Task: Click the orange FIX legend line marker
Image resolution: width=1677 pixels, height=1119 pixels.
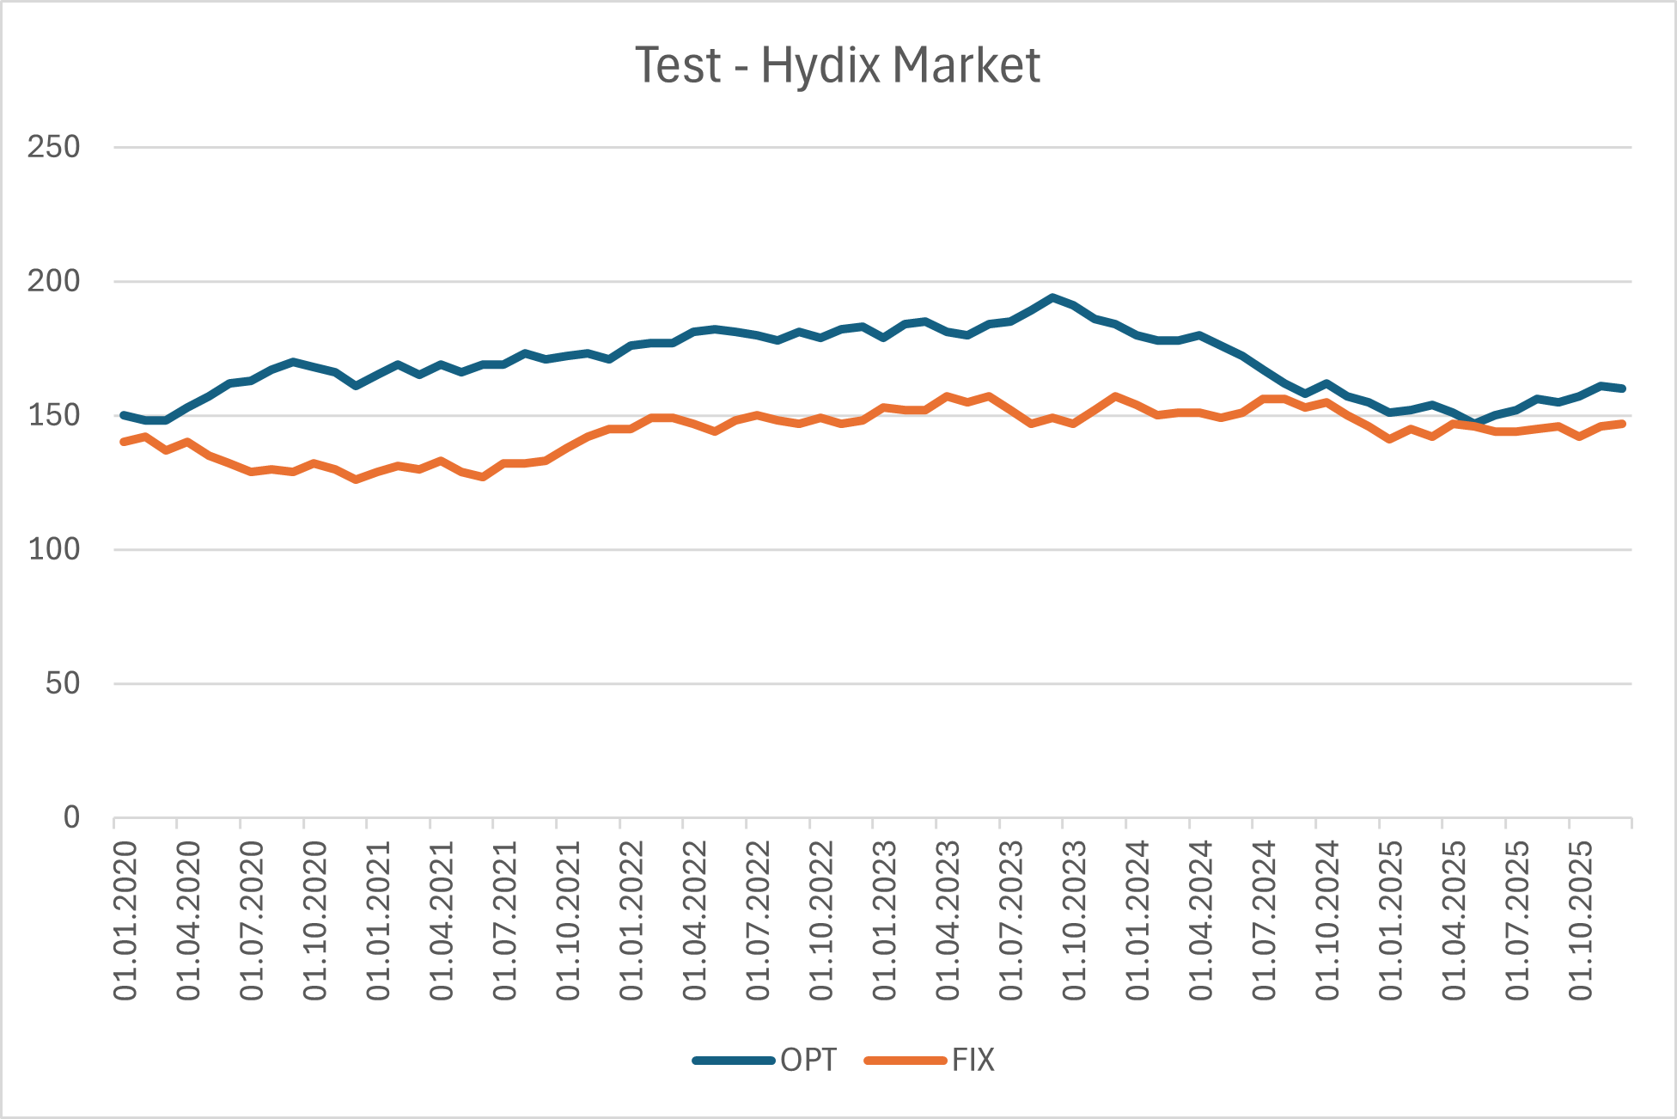Action: tap(906, 1061)
